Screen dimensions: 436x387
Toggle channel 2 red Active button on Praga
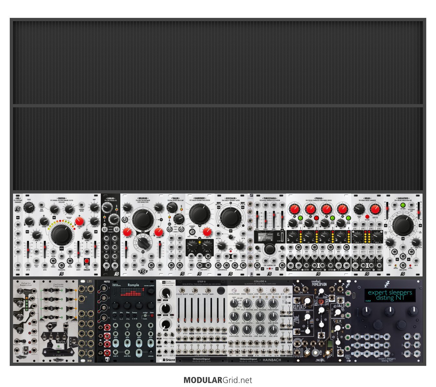[316, 218]
